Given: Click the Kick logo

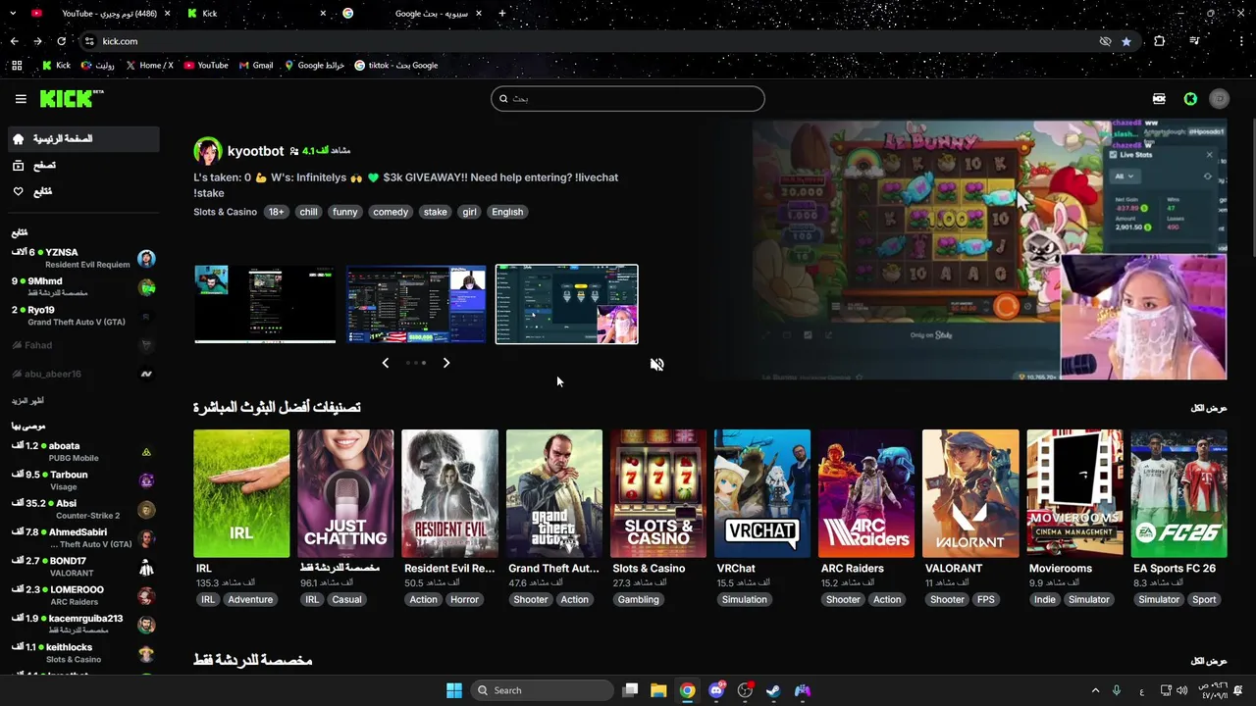Looking at the screenshot, I should 72,98.
